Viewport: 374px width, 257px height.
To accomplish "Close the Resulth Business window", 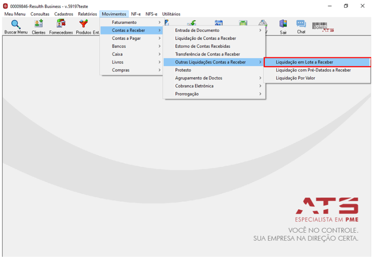I will coord(363,6).
